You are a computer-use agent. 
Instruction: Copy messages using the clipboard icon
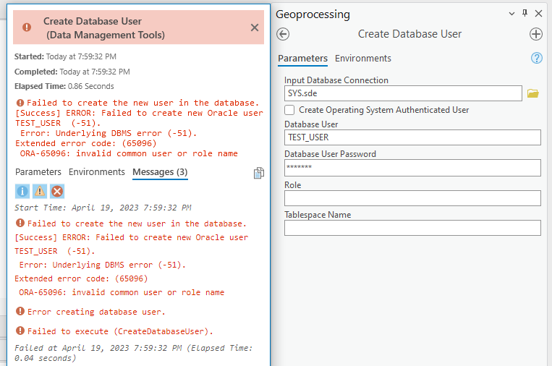point(258,173)
